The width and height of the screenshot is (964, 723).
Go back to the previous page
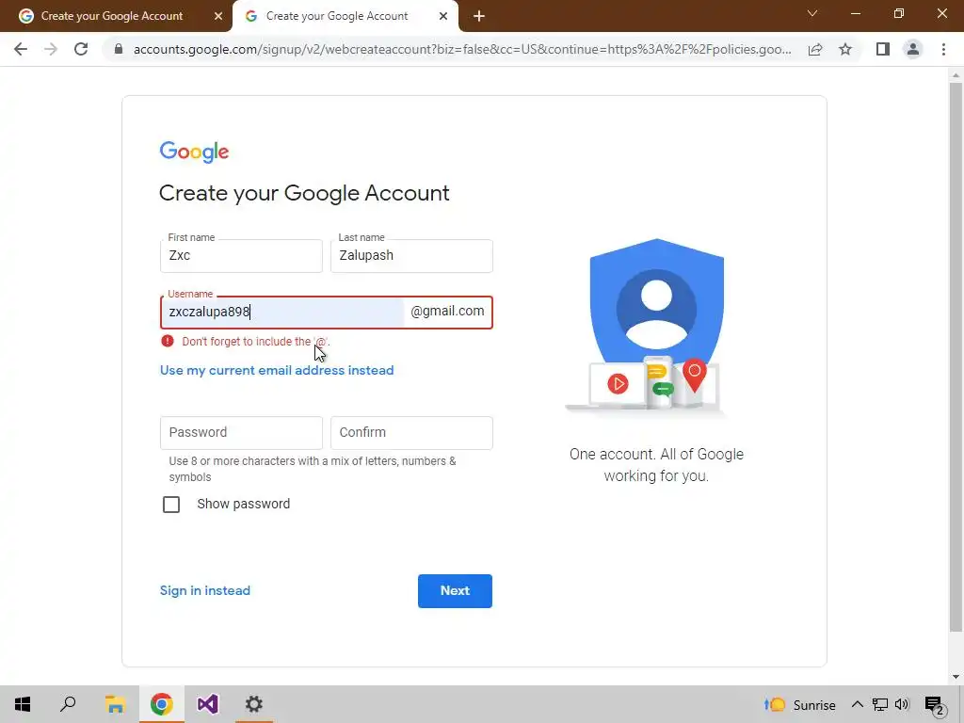coord(21,49)
